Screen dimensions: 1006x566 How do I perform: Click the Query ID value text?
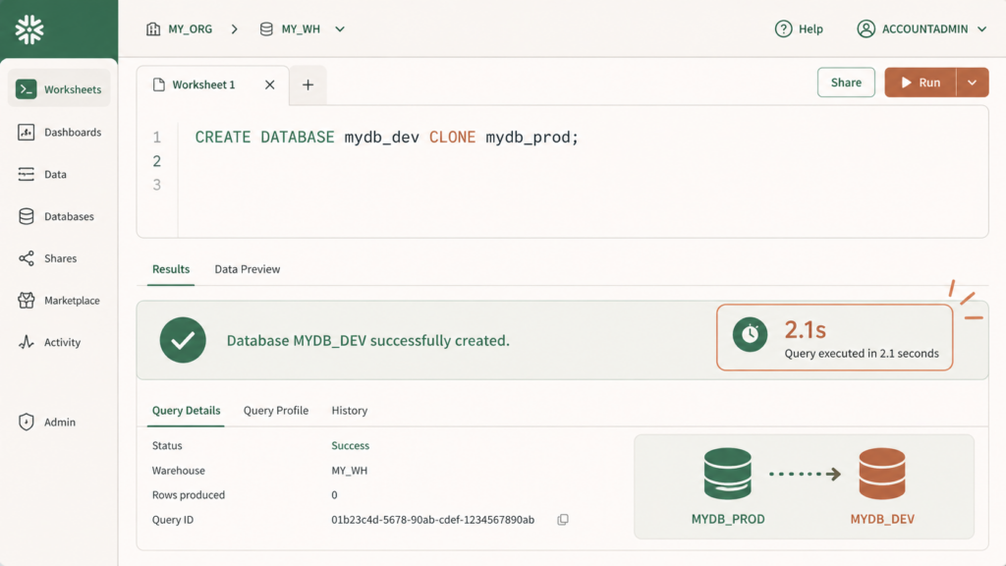(433, 520)
